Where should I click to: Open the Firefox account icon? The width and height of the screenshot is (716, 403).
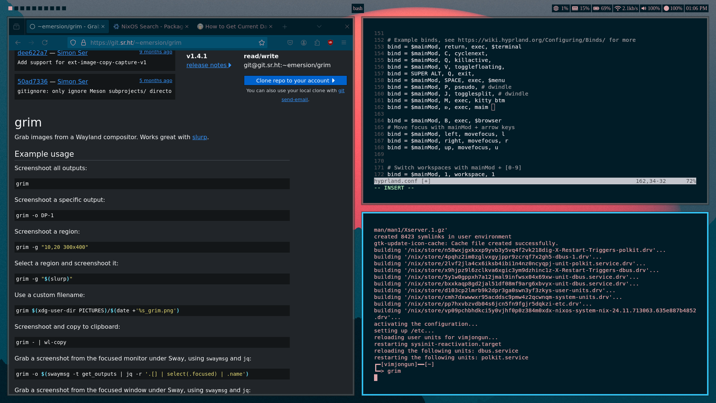(x=304, y=43)
